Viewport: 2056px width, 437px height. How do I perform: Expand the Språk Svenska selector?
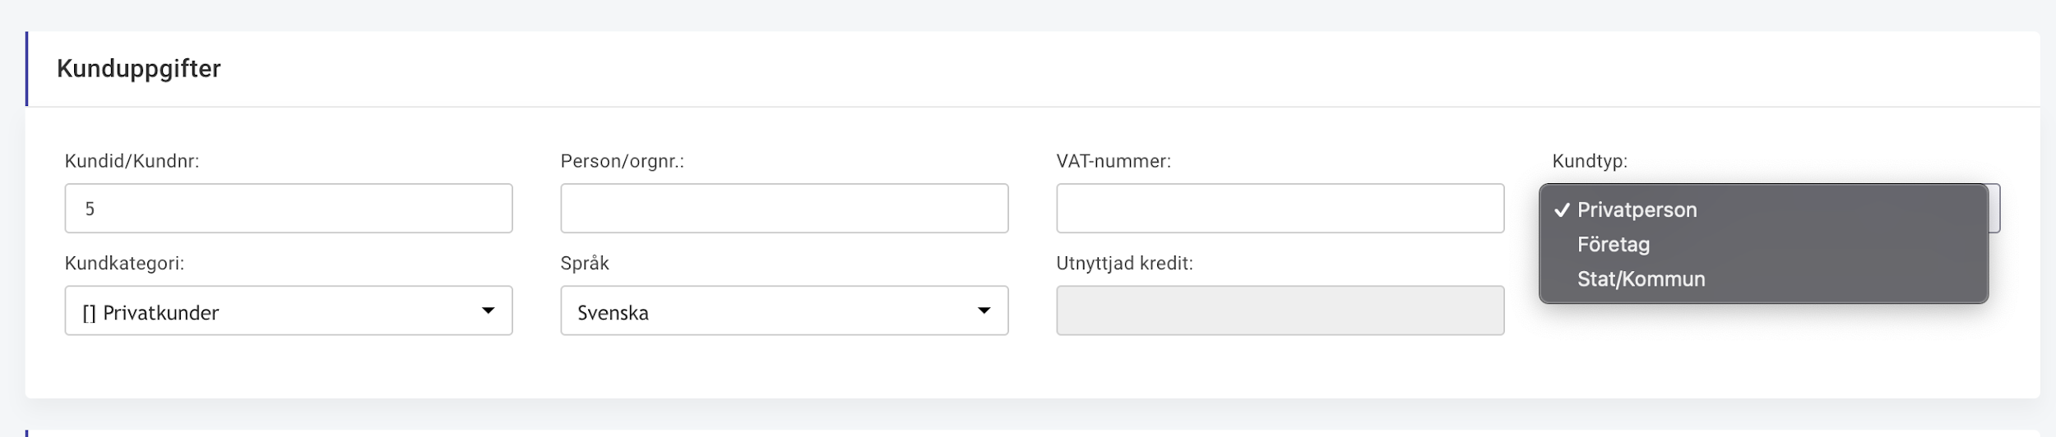tap(785, 310)
